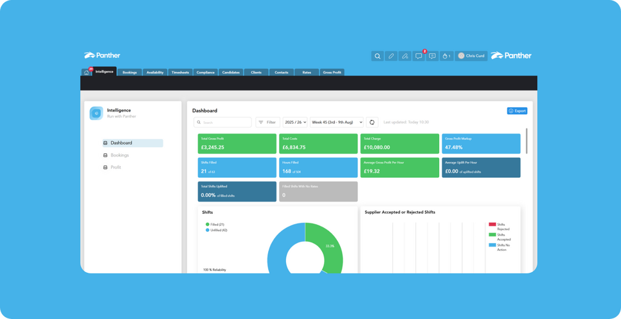Open the Gross Profit tab

[332, 73]
